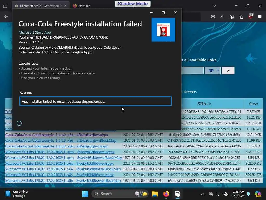Open the RP ring dropdown on the page
The image size is (266, 200).
click(213, 71)
